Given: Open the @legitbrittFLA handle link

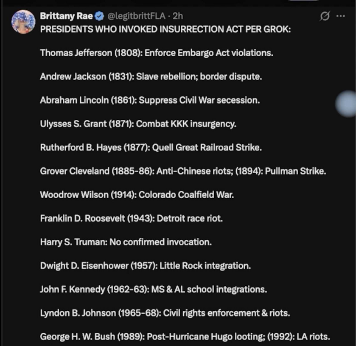Looking at the screenshot, I should (136, 17).
